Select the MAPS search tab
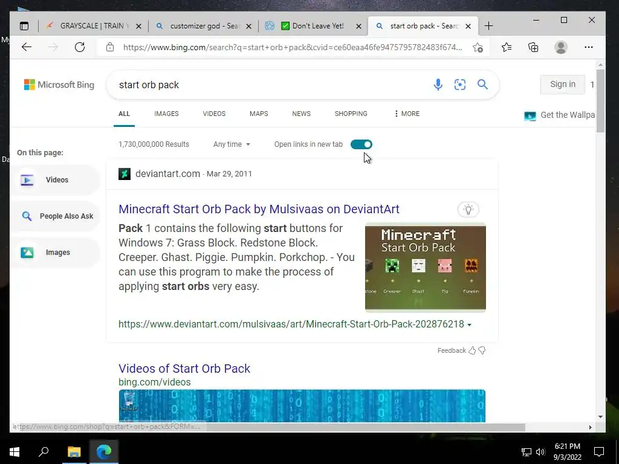619x464 pixels. [x=259, y=114]
